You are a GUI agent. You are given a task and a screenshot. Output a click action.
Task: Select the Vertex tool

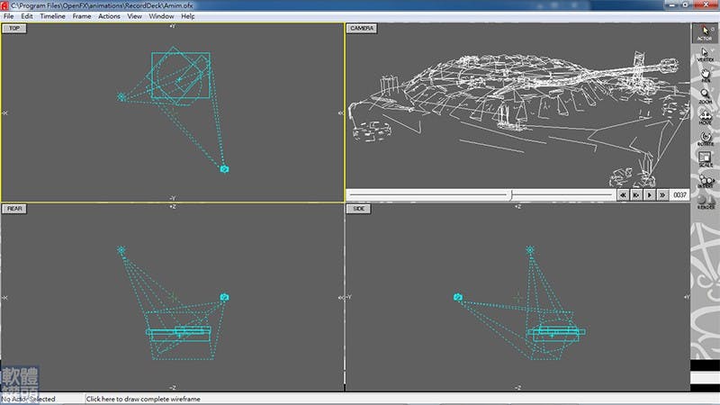705,55
